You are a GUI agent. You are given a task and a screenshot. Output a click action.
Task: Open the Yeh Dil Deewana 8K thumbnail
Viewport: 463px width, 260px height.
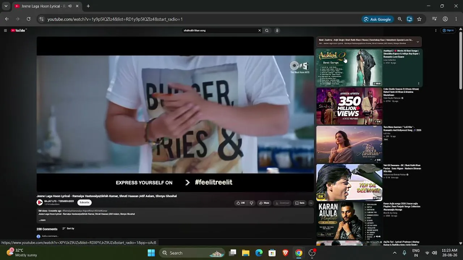point(349,182)
